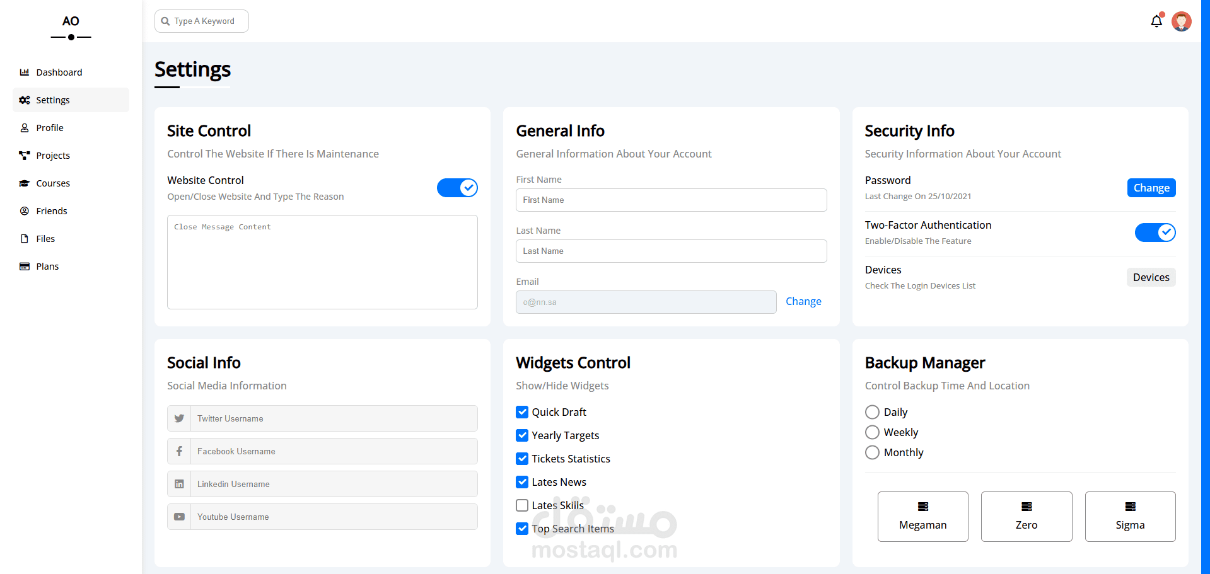1210x574 pixels.
Task: Select the Megaman server icon
Action: pyautogui.click(x=922, y=507)
